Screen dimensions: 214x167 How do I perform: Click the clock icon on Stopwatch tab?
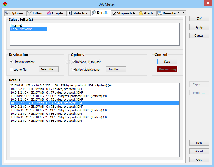coord(114,13)
